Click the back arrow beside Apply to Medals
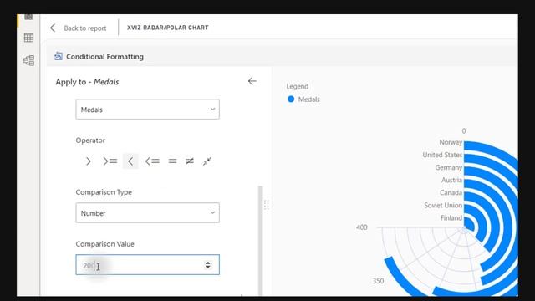The width and height of the screenshot is (535, 301). click(x=252, y=81)
